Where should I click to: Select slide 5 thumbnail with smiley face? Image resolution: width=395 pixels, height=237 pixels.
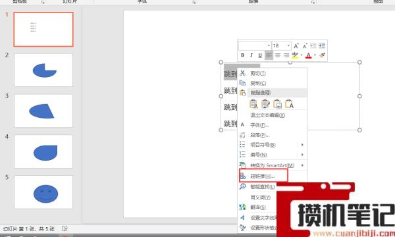43,192
